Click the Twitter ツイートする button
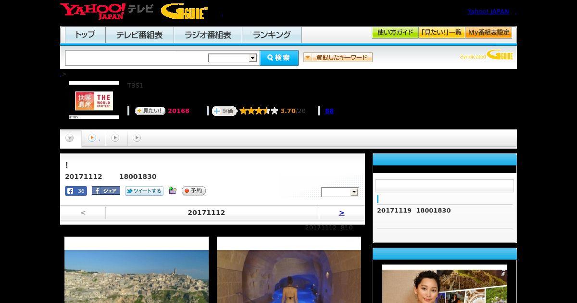Viewport: 577px width, 303px height. pyautogui.click(x=144, y=191)
